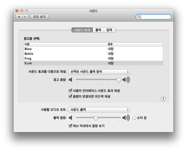Close the 사운드 window with the red button

tap(17, 11)
